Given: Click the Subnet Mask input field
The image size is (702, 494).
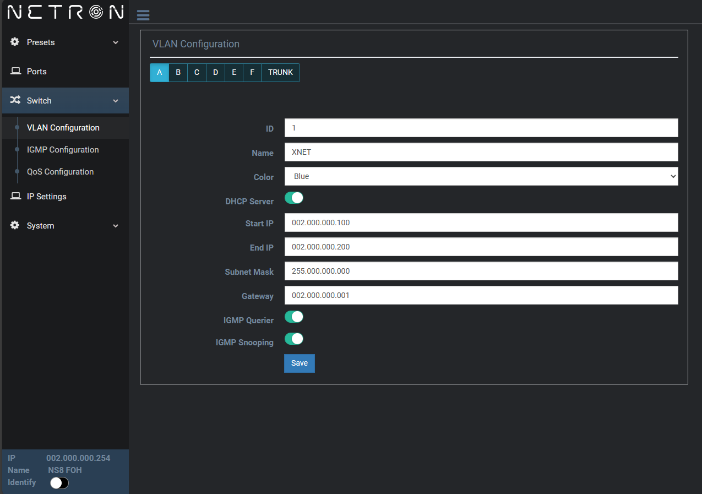Looking at the screenshot, I should click(481, 271).
